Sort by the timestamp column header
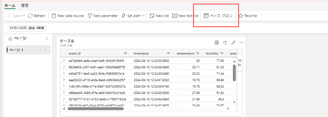This screenshot has width=328, height=117. (x=141, y=54)
